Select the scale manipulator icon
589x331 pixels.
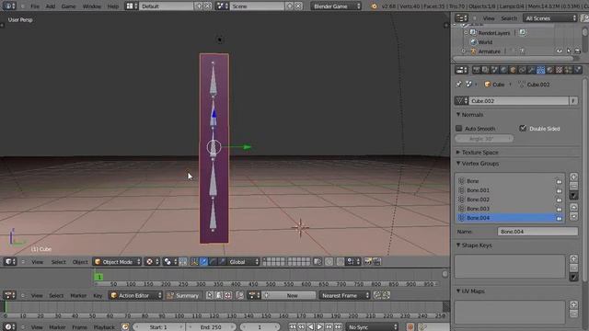pos(222,262)
